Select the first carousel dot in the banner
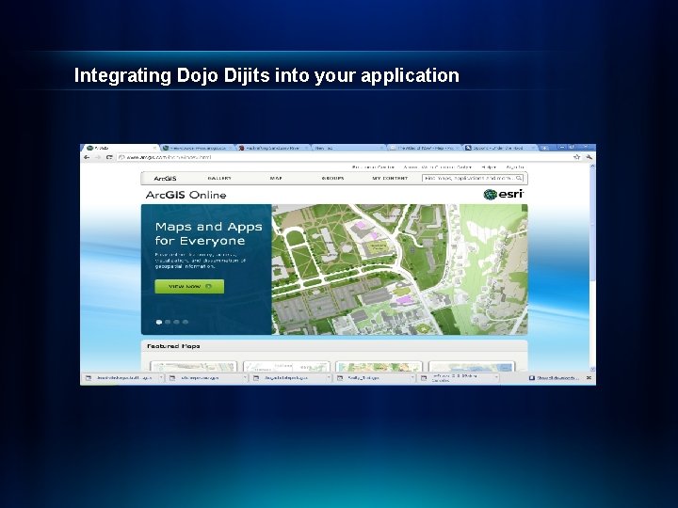This screenshot has height=508, width=678. (x=159, y=322)
